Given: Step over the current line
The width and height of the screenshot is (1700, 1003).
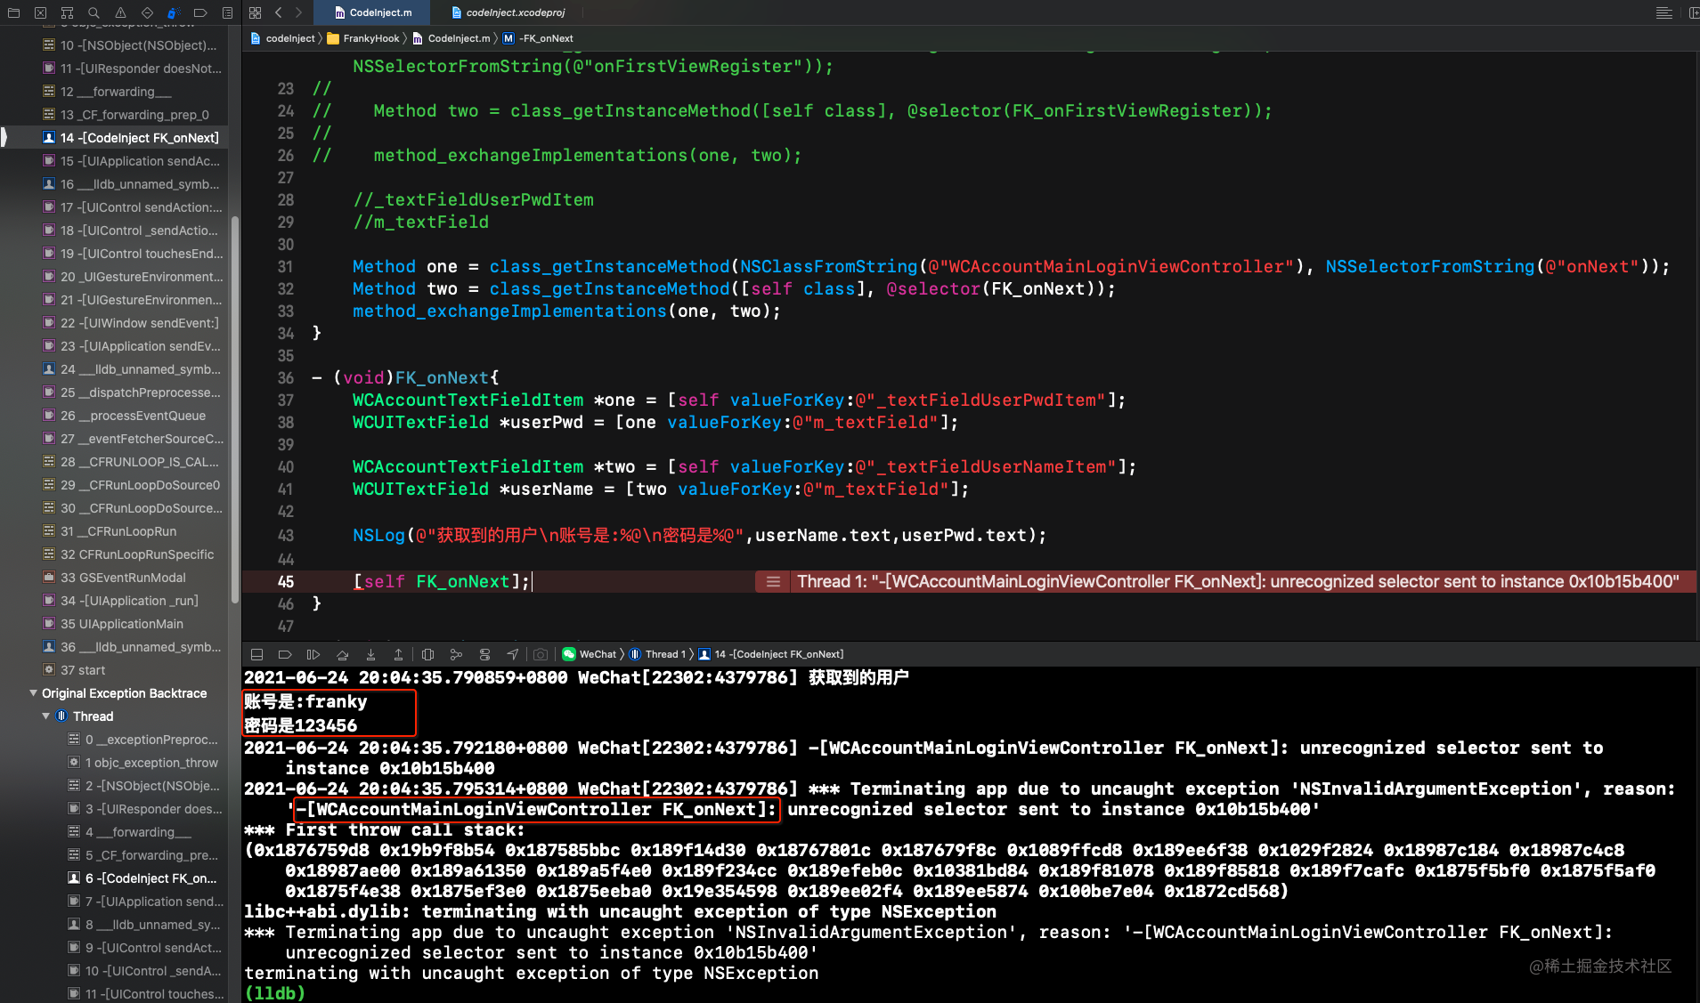Looking at the screenshot, I should coord(342,654).
